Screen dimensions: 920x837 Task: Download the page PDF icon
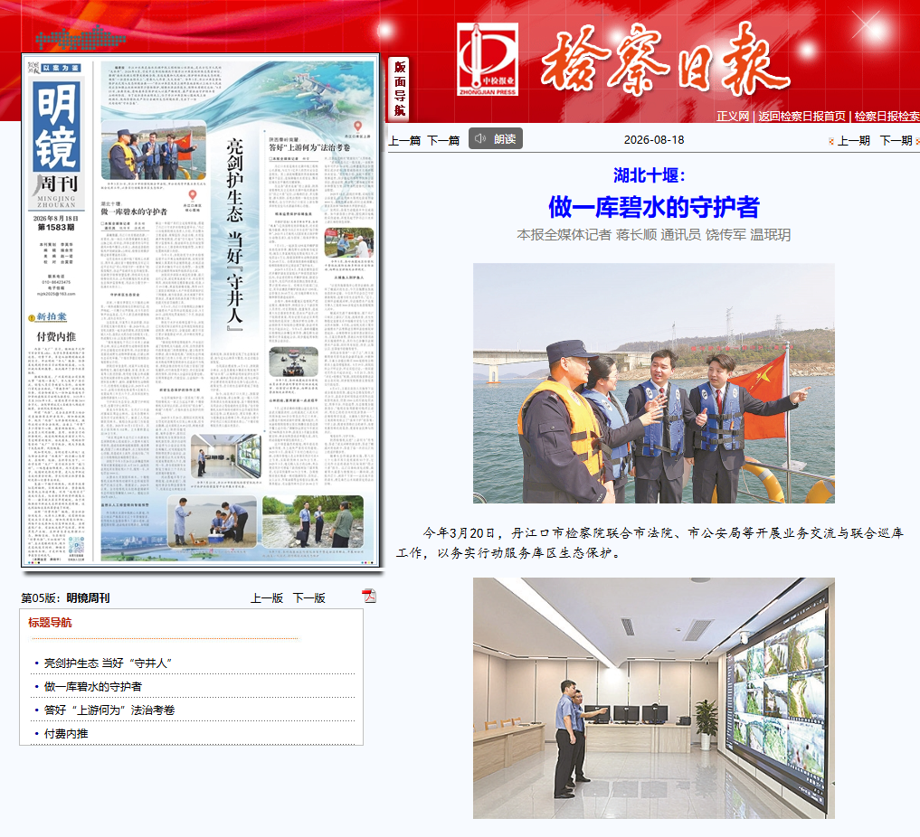coord(368,596)
